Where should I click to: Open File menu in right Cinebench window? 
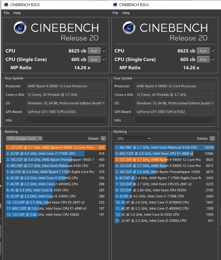click(x=115, y=13)
